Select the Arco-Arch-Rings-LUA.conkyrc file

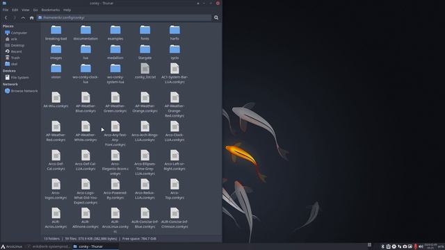145,126
